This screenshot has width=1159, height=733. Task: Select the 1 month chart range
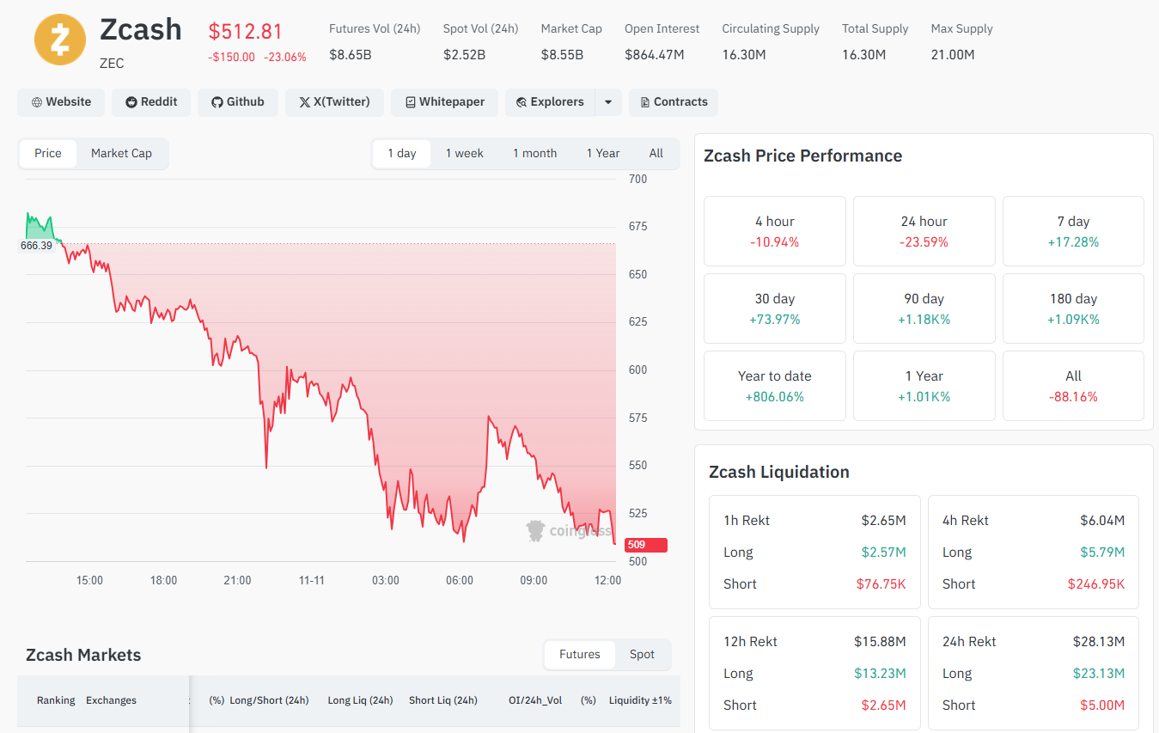[x=534, y=154]
